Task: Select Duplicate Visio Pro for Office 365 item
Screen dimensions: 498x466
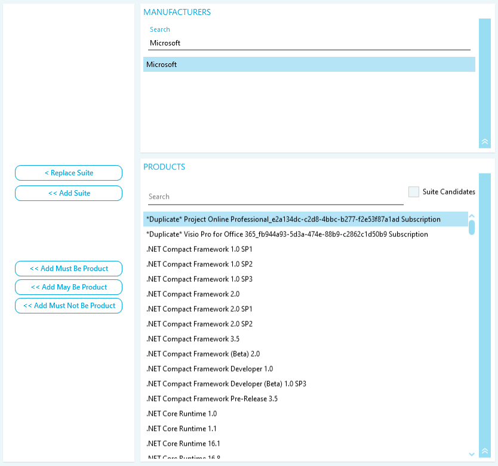Action: pos(287,234)
